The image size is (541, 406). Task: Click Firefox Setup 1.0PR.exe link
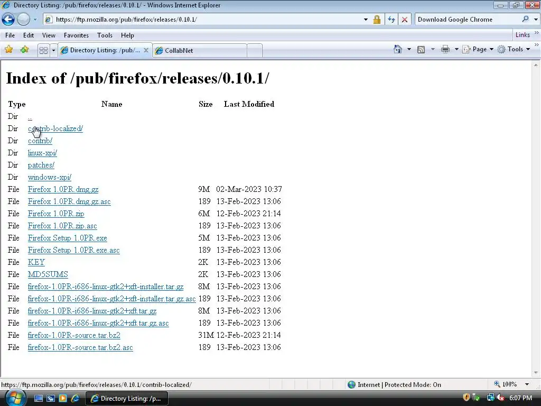(67, 238)
